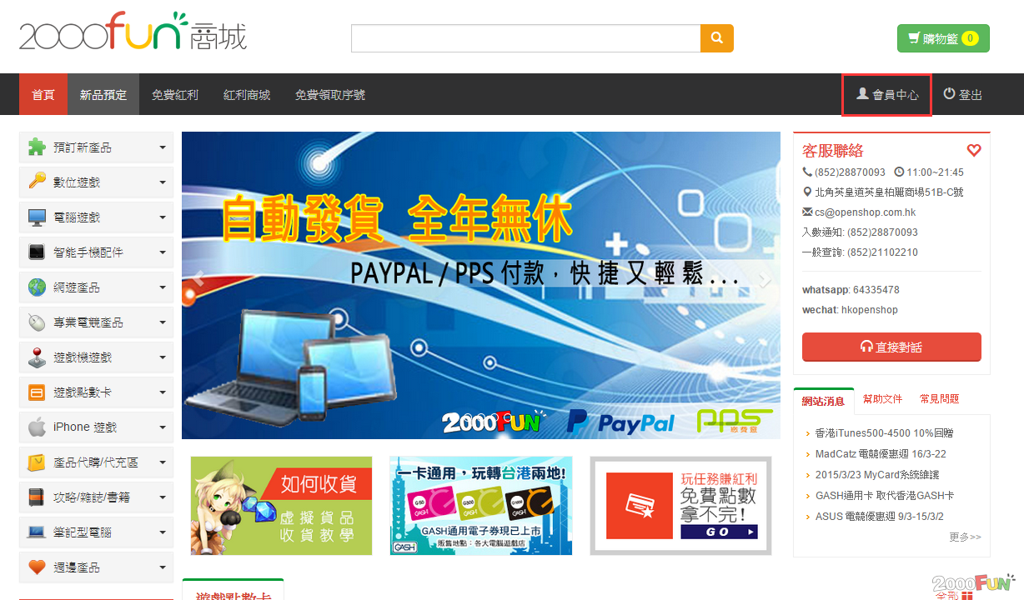1024x600 pixels.
Task: Click the banner carousel left arrow
Action: pyautogui.click(x=198, y=281)
